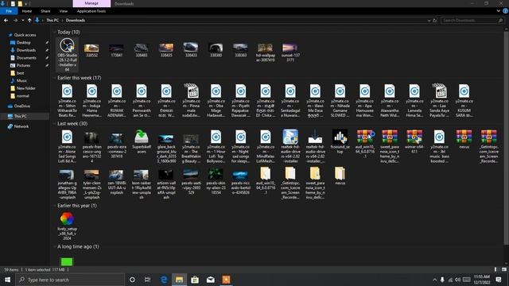Image resolution: width=509 pixels, height=286 pixels.
Task: Open the address bar history dropdown
Action: coord(429,21)
